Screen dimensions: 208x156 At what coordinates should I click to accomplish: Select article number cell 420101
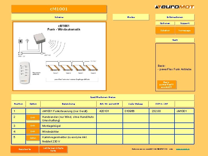click(x=109, y=111)
